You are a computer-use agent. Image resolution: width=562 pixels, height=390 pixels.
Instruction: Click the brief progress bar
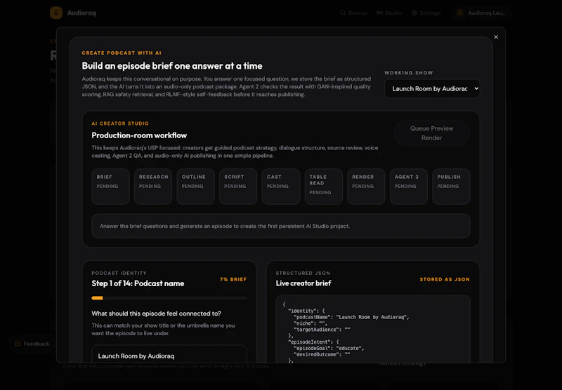pos(169,297)
